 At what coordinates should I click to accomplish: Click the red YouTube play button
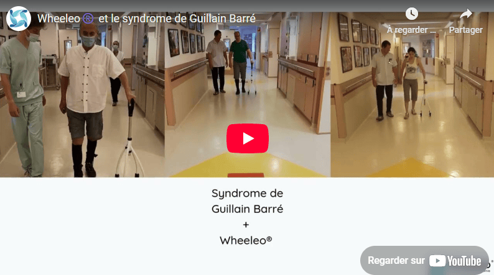(248, 138)
